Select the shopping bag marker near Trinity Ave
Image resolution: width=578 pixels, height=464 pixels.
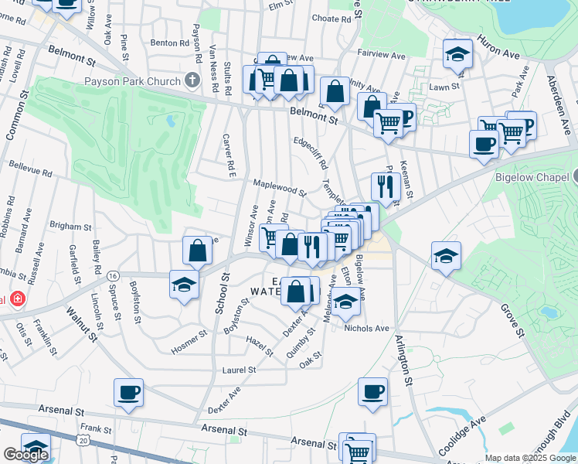335,93
